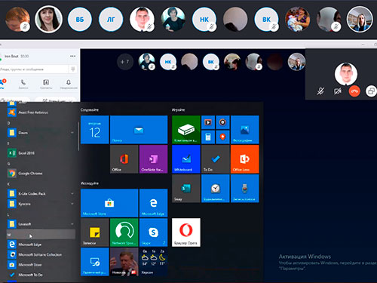Open the Whiteboard tile
Screen dimensions: 377x283
coord(186,159)
